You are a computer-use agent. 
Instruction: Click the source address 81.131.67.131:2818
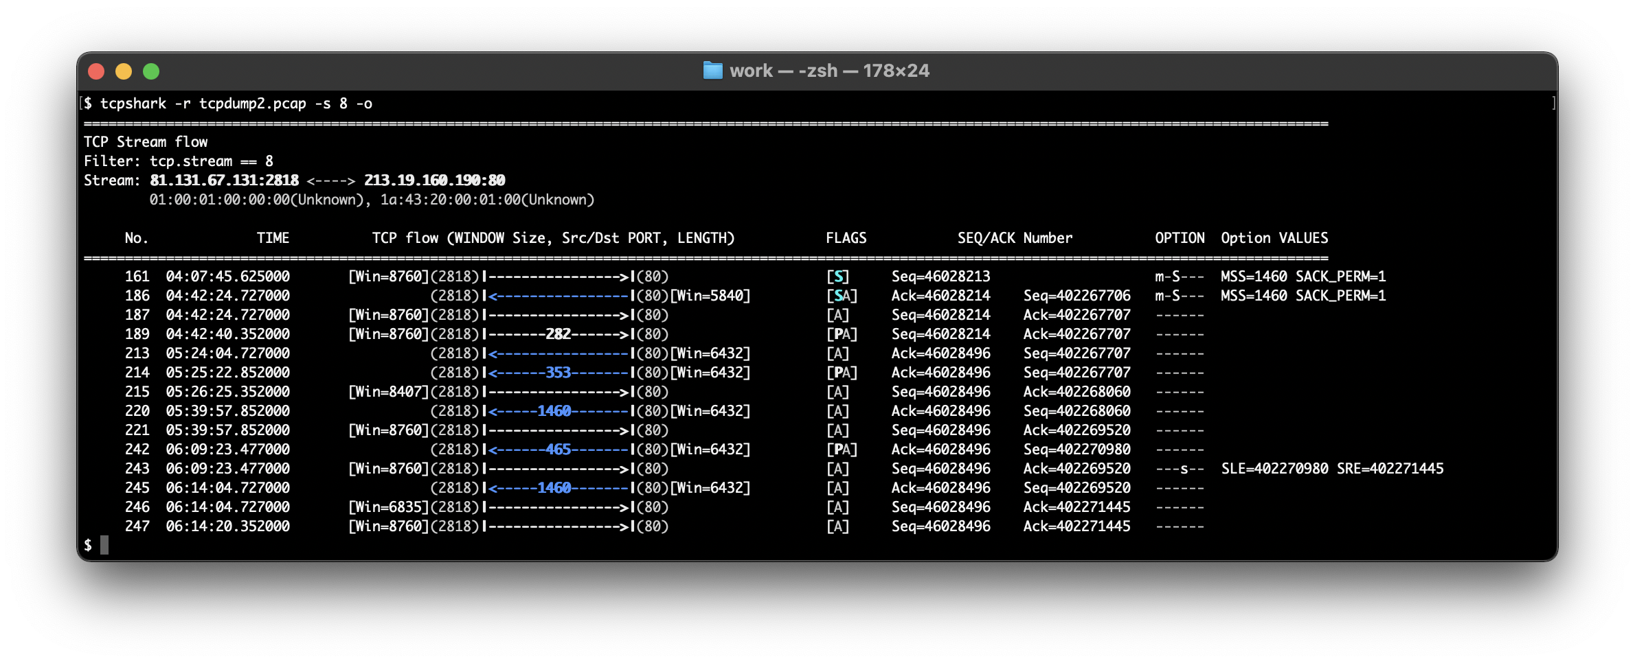(x=225, y=181)
